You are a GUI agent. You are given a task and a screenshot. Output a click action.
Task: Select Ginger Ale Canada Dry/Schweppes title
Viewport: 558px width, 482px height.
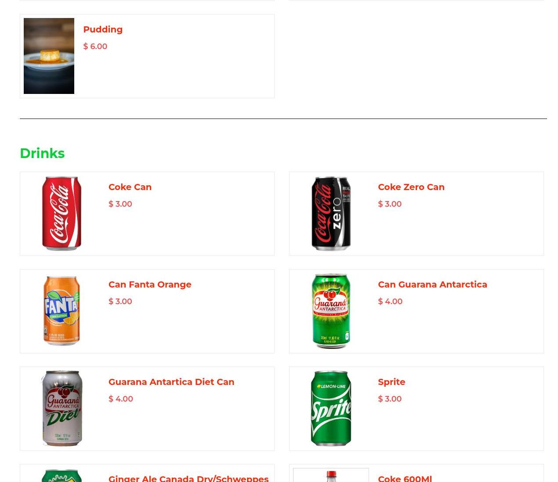(188, 478)
